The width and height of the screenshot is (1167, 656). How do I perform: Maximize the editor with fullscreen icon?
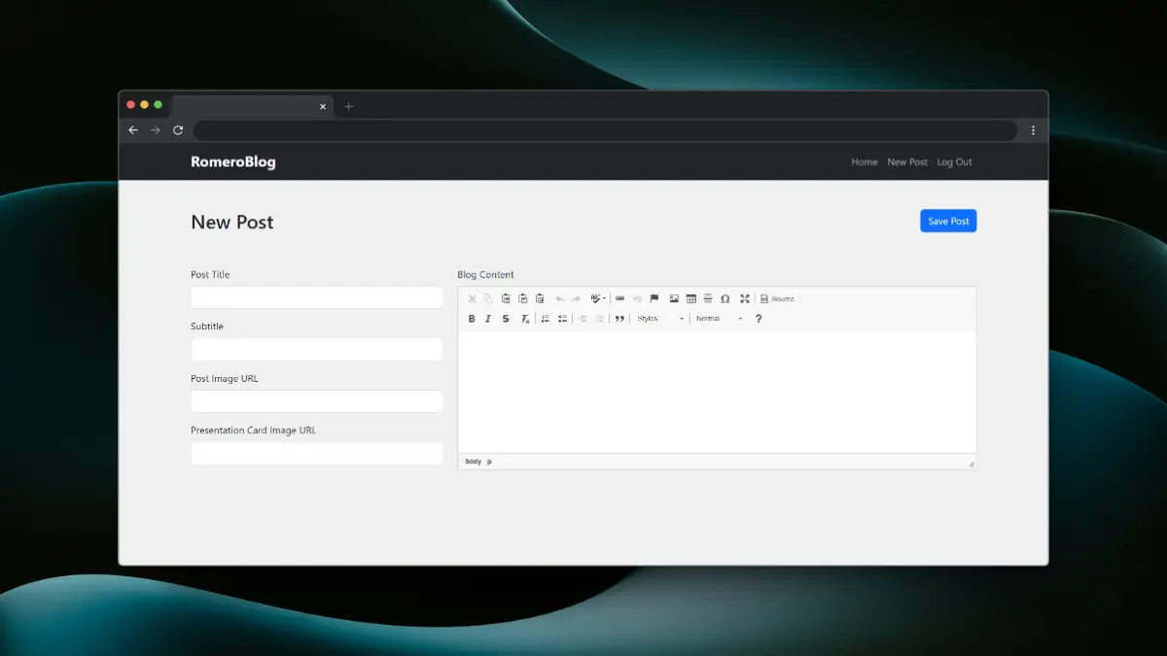coord(745,298)
